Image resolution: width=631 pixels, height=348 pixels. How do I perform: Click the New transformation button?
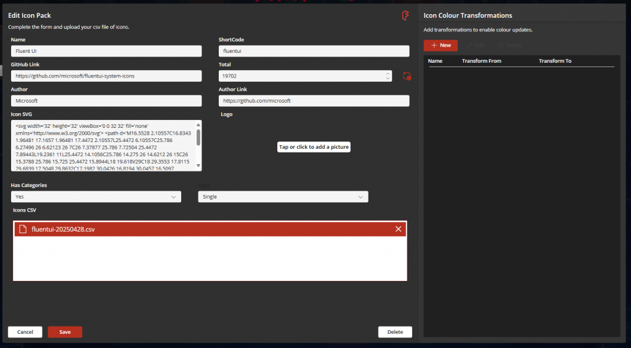pyautogui.click(x=441, y=45)
